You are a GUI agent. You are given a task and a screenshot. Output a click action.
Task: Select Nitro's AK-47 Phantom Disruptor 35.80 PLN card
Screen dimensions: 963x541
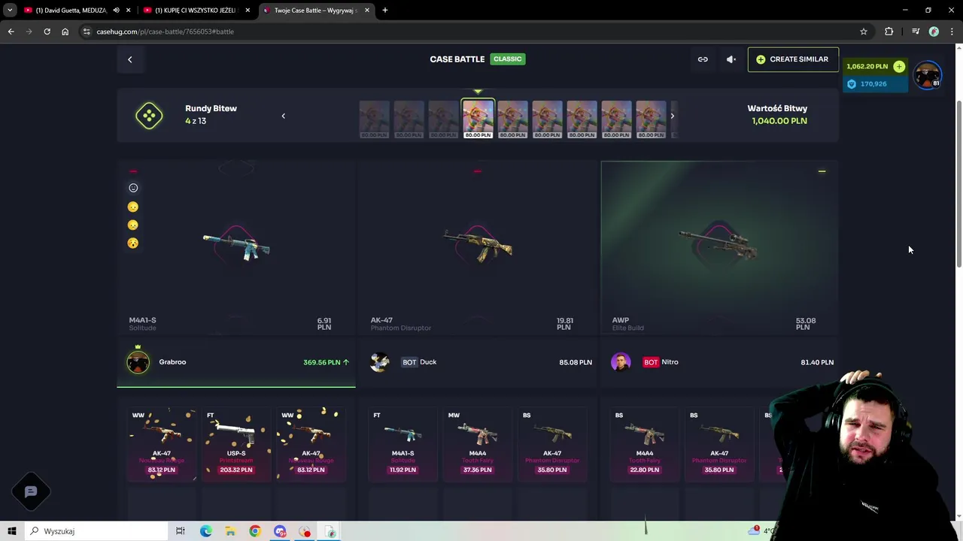point(718,443)
